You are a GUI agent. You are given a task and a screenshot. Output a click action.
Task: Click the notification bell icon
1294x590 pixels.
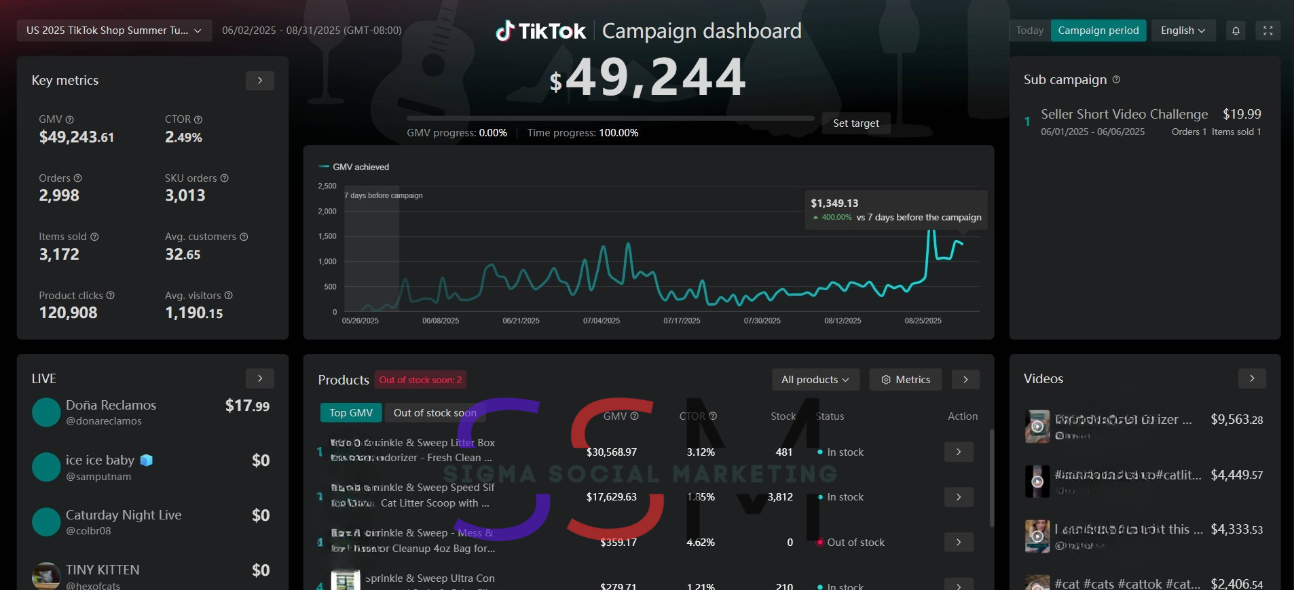1236,31
